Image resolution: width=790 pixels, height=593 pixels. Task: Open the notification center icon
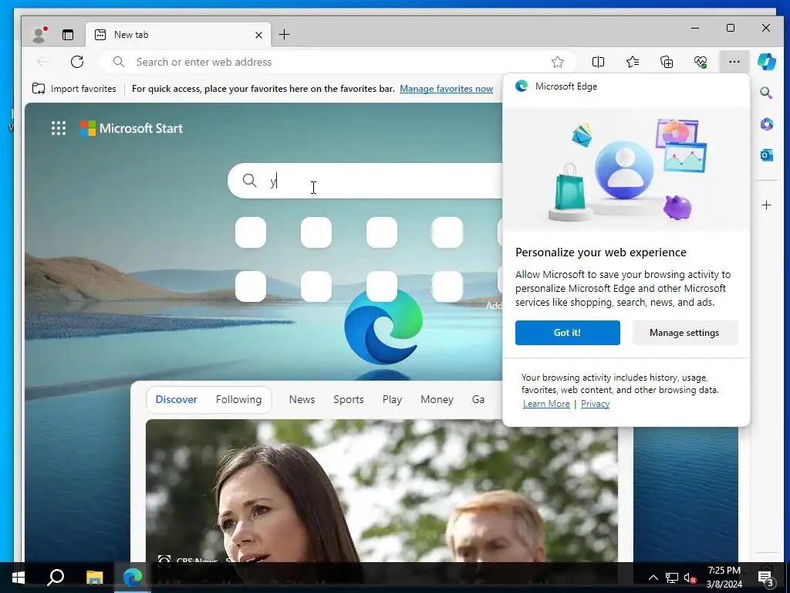pos(766,578)
